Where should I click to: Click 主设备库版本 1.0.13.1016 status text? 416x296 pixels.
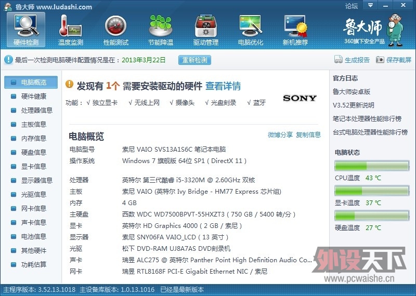pyautogui.click(x=117, y=289)
